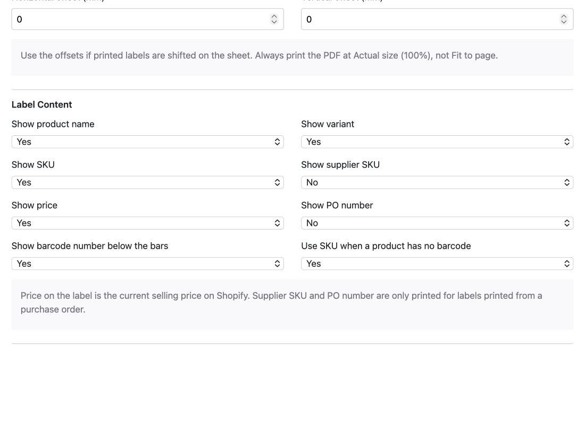Click the 'Show SKU' label
Screen dimensions: 585x426
coord(33,165)
